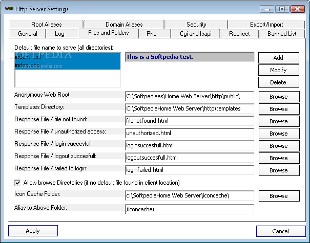Click the Apply button

tap(33, 231)
